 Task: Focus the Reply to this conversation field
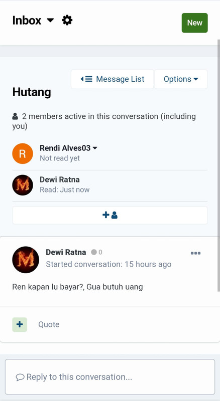click(110, 377)
